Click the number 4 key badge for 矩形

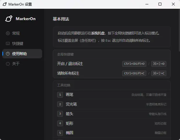tap(60, 123)
